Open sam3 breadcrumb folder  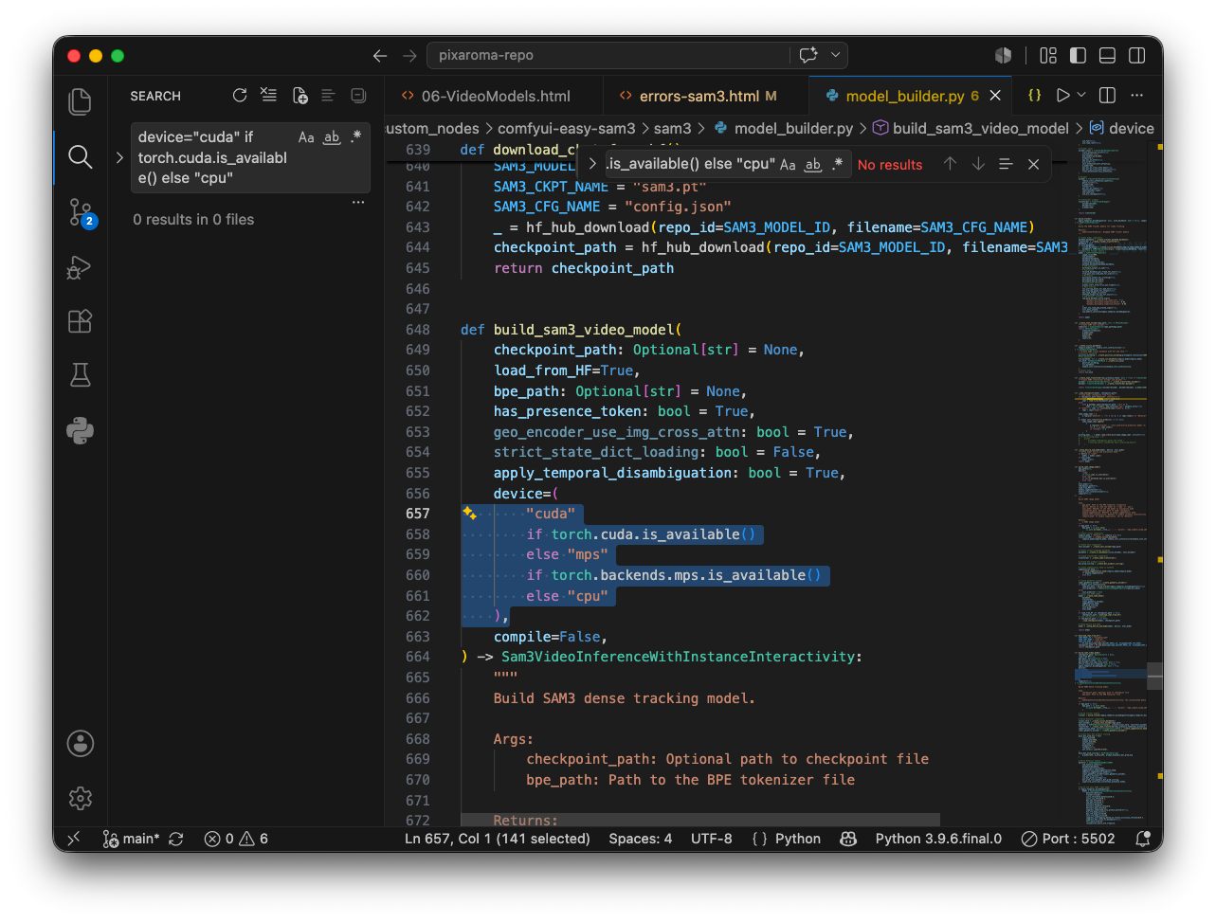672,128
